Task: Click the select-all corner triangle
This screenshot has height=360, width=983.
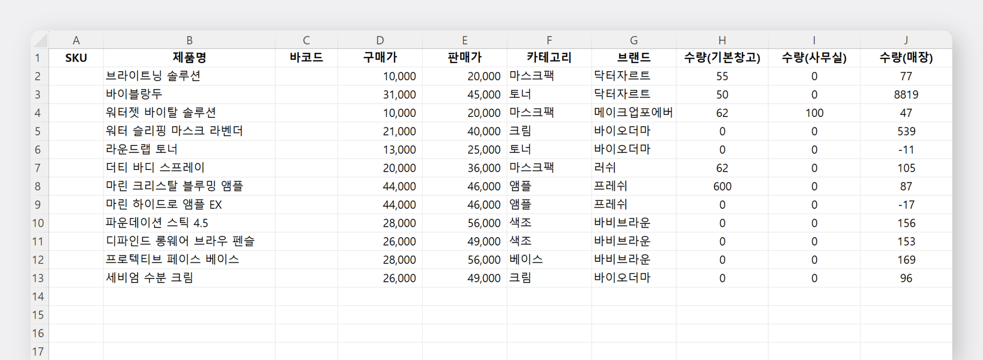Action: [x=40, y=40]
